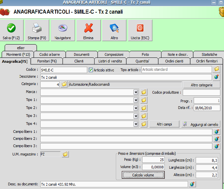Click the globe icon beside Descrizione
The height and width of the screenshot is (189, 224).
click(x=216, y=77)
